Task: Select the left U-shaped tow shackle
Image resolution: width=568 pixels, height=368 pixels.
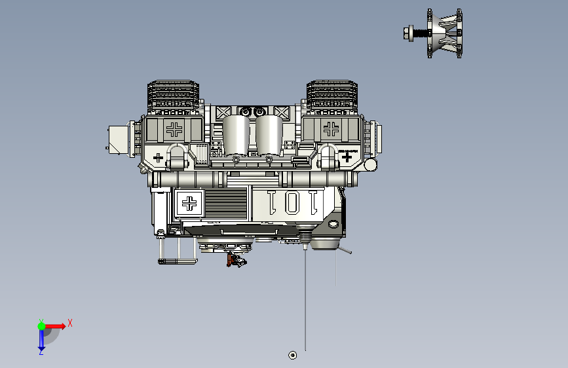Action: tap(177, 156)
